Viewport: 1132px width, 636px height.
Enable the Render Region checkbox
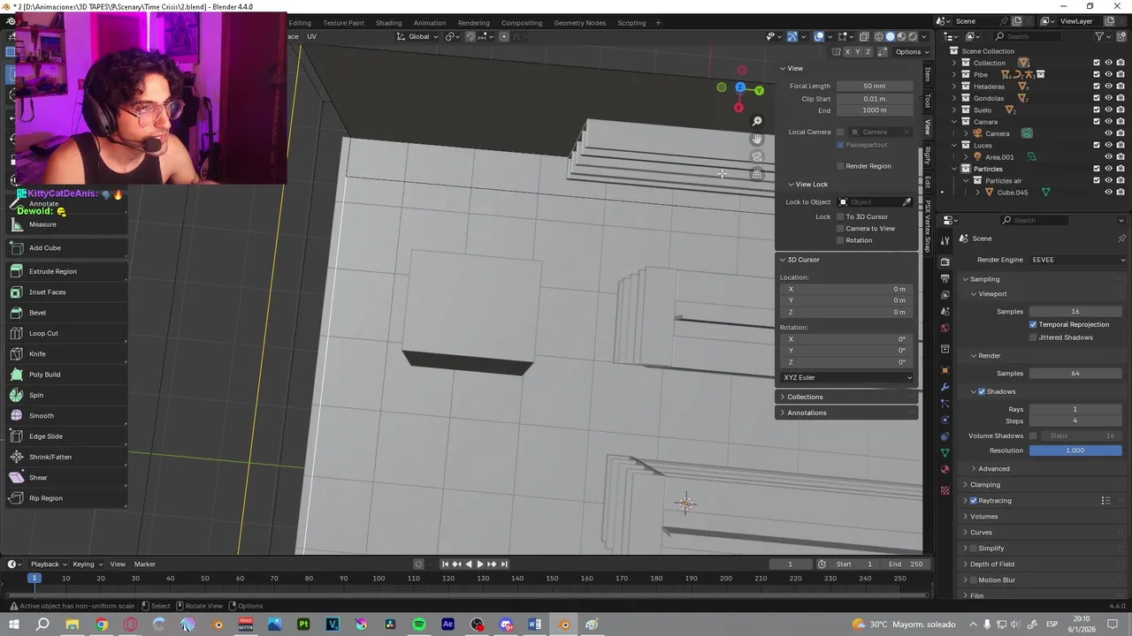click(840, 166)
